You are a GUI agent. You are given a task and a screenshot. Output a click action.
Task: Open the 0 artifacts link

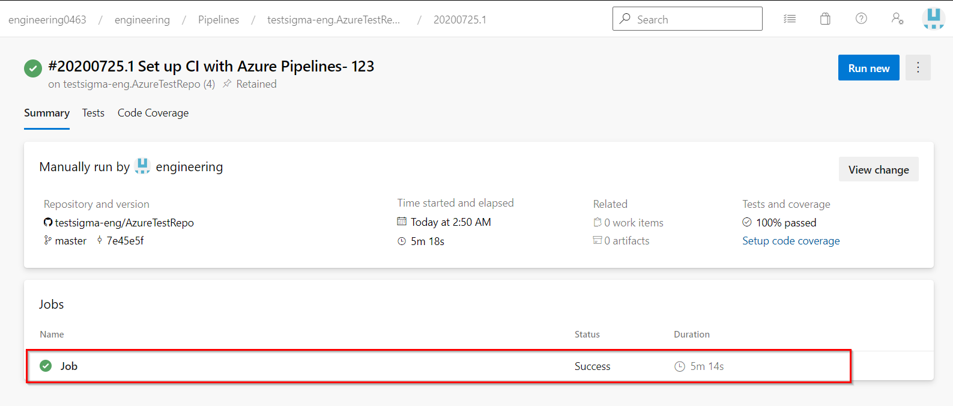tap(627, 241)
